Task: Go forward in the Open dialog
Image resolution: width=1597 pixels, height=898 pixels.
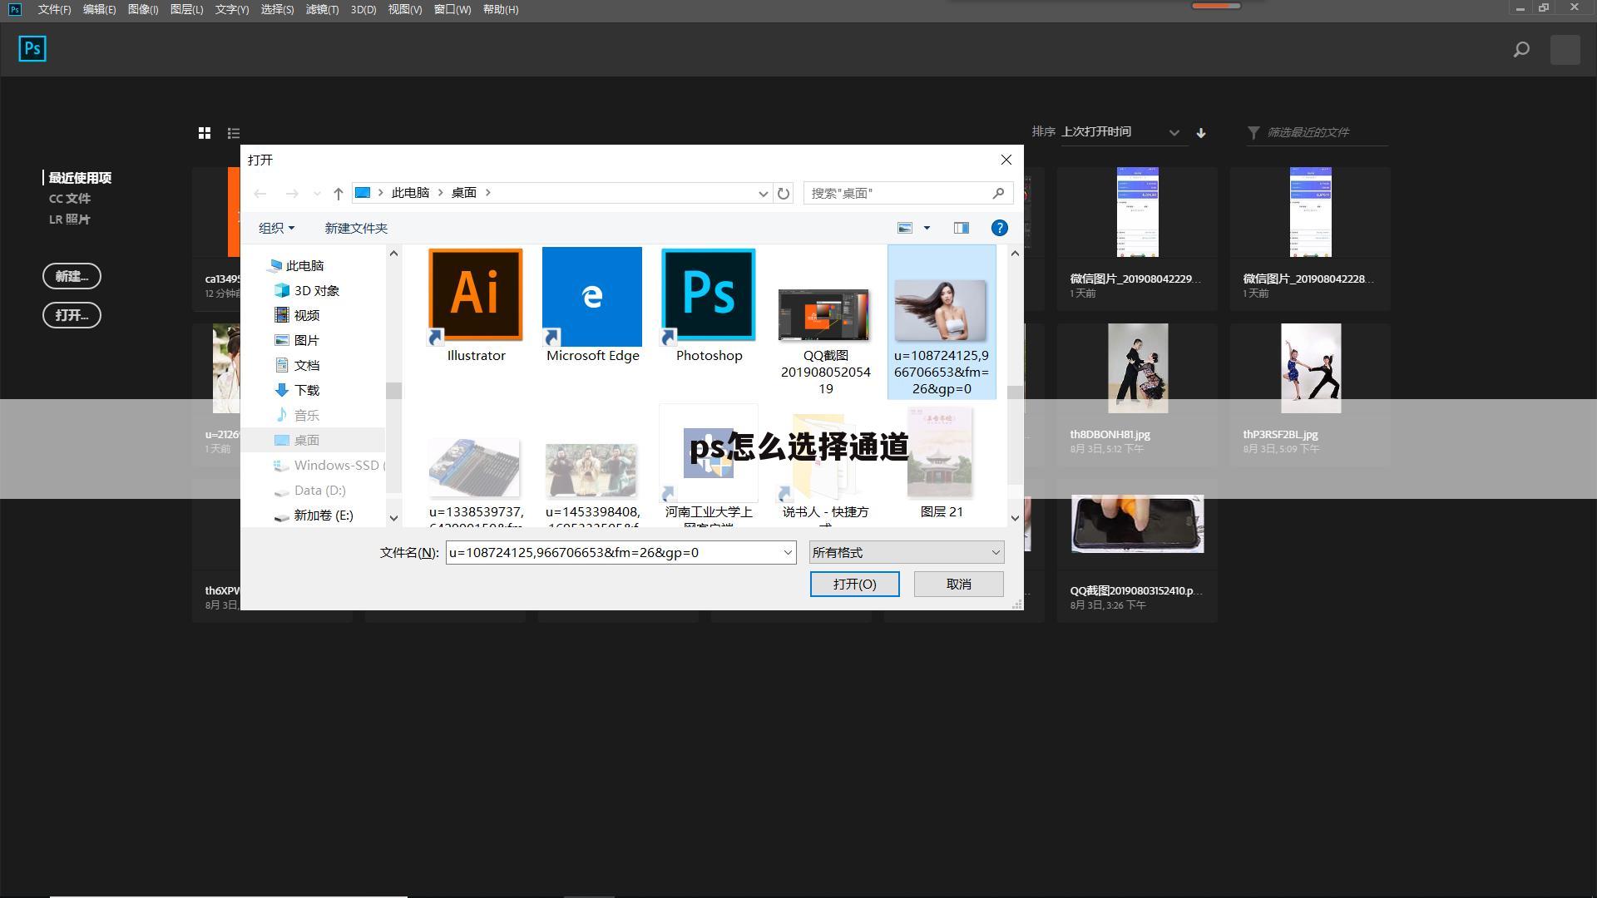Action: (x=292, y=193)
